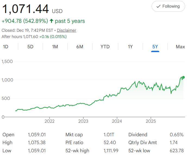Click the checkmark icon in Following
The height and width of the screenshot is (155, 187).
(x=158, y=6)
